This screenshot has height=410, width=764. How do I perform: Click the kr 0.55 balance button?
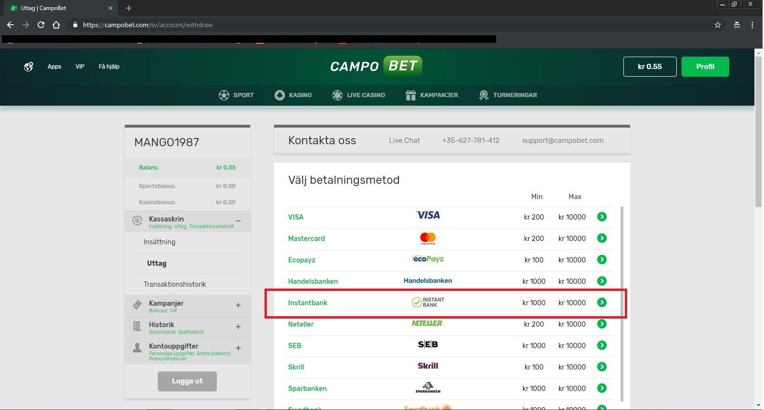[x=650, y=67]
